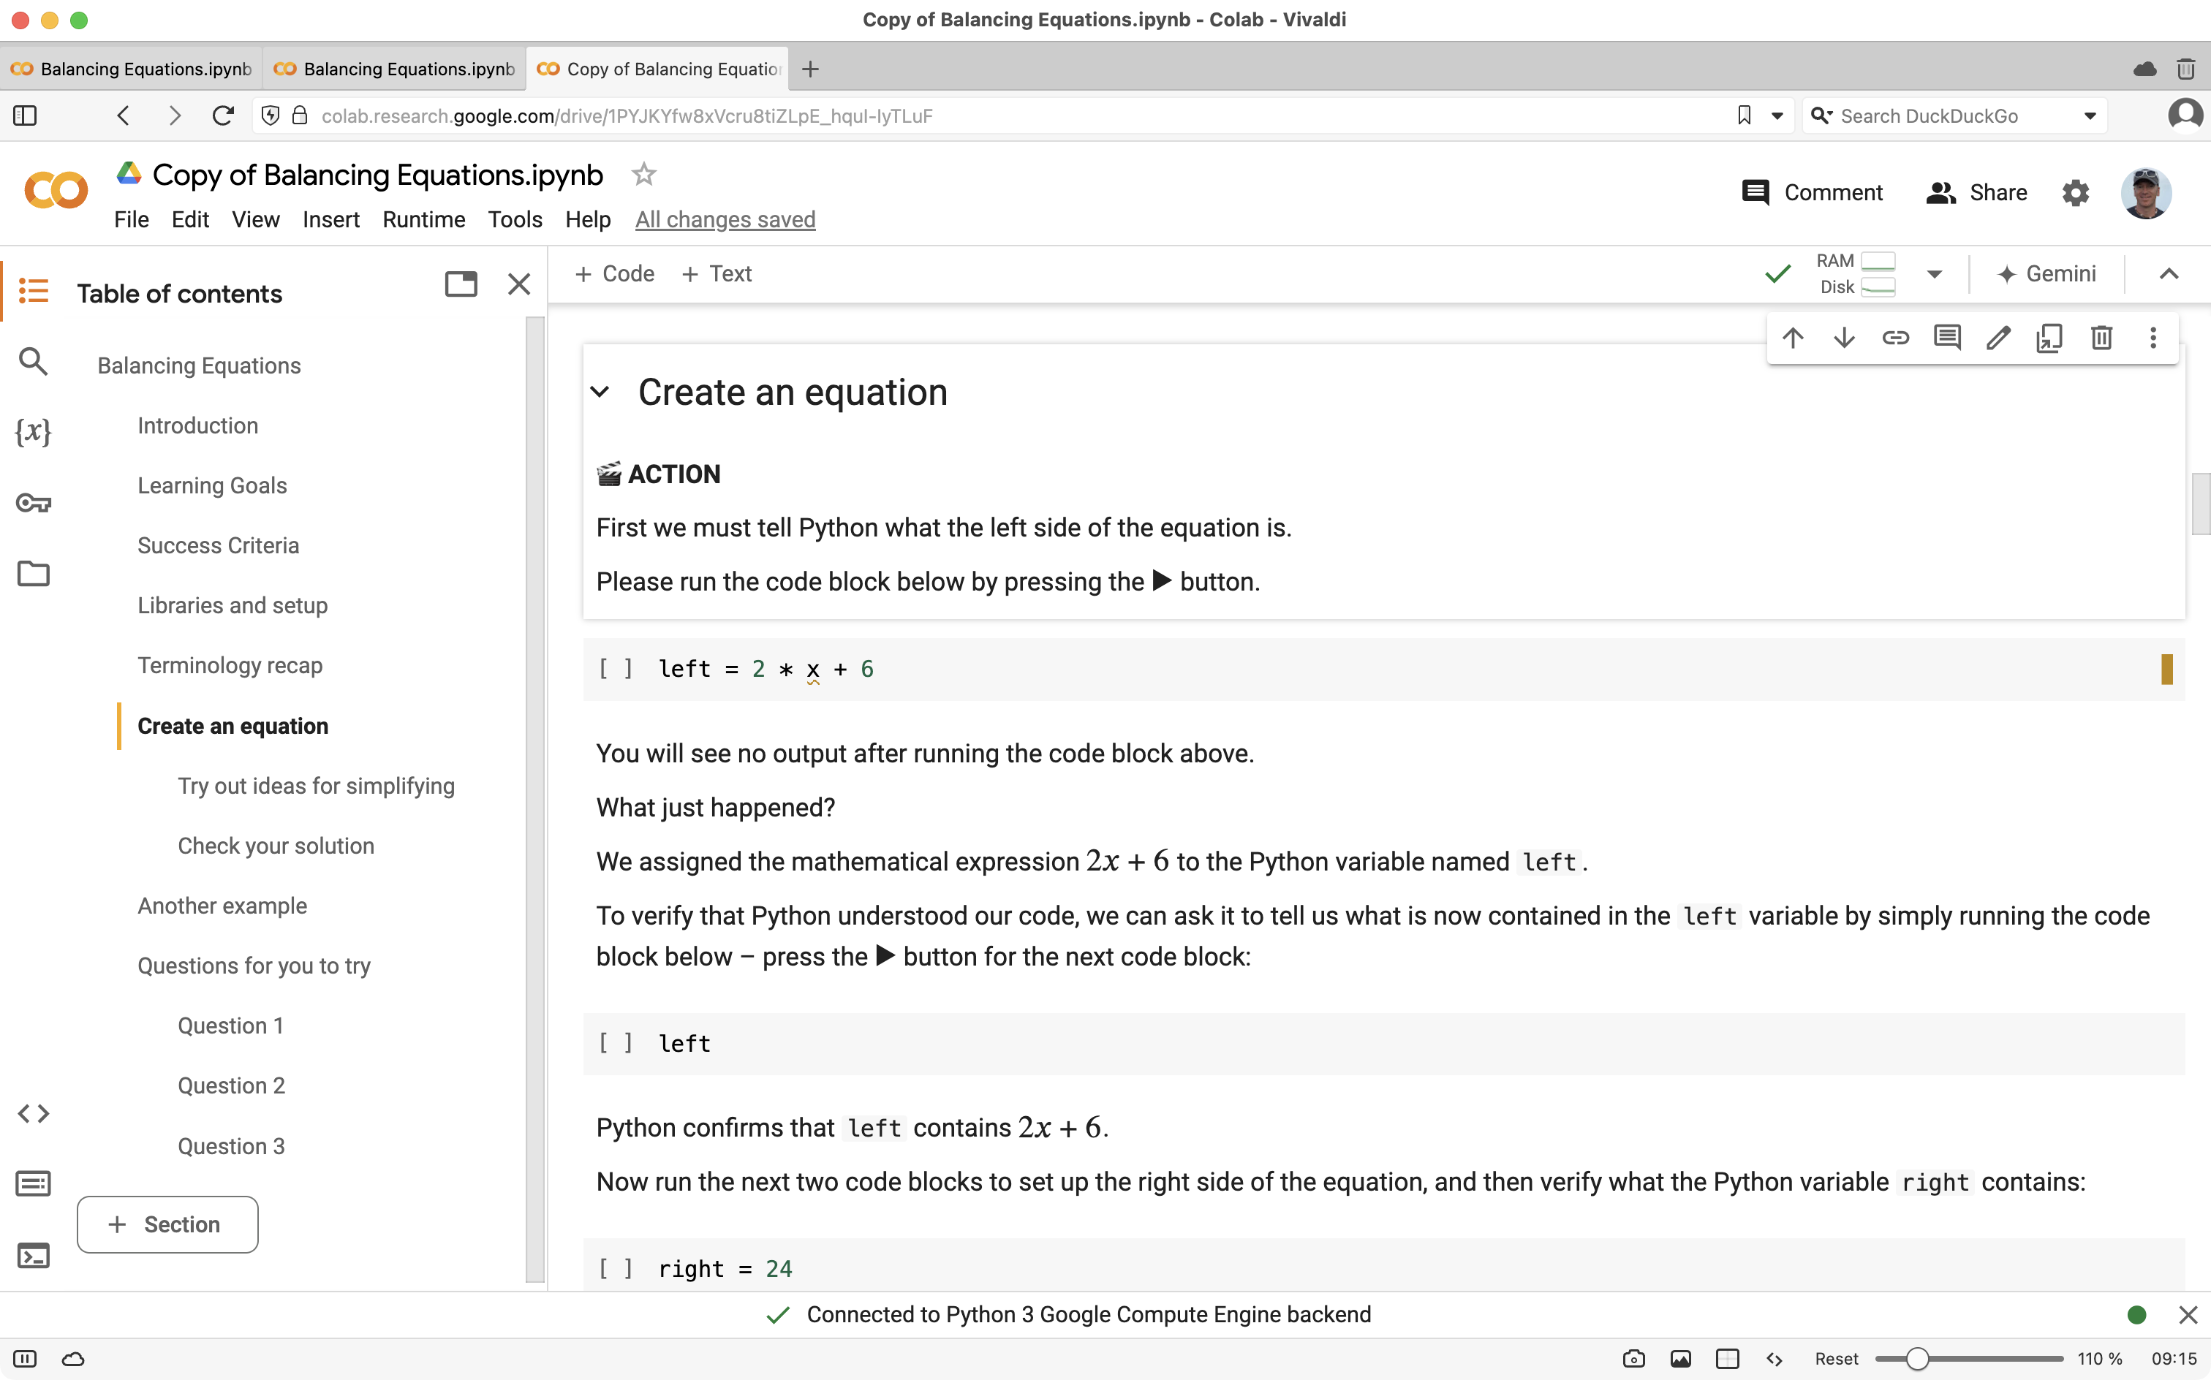
Task: Toggle Vivaldi side panel button
Action: [25, 116]
